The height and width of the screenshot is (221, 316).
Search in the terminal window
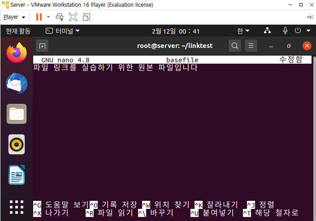[x=234, y=46]
